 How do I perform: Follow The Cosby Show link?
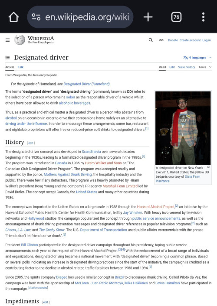tap(52, 230)
